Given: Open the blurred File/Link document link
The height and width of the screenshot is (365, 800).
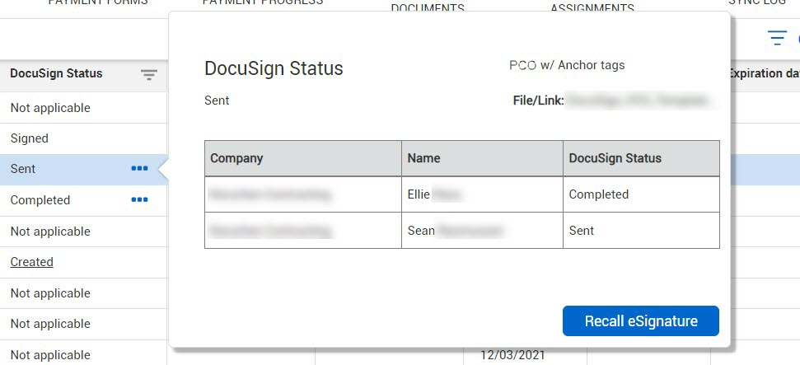Looking at the screenshot, I should [638, 101].
